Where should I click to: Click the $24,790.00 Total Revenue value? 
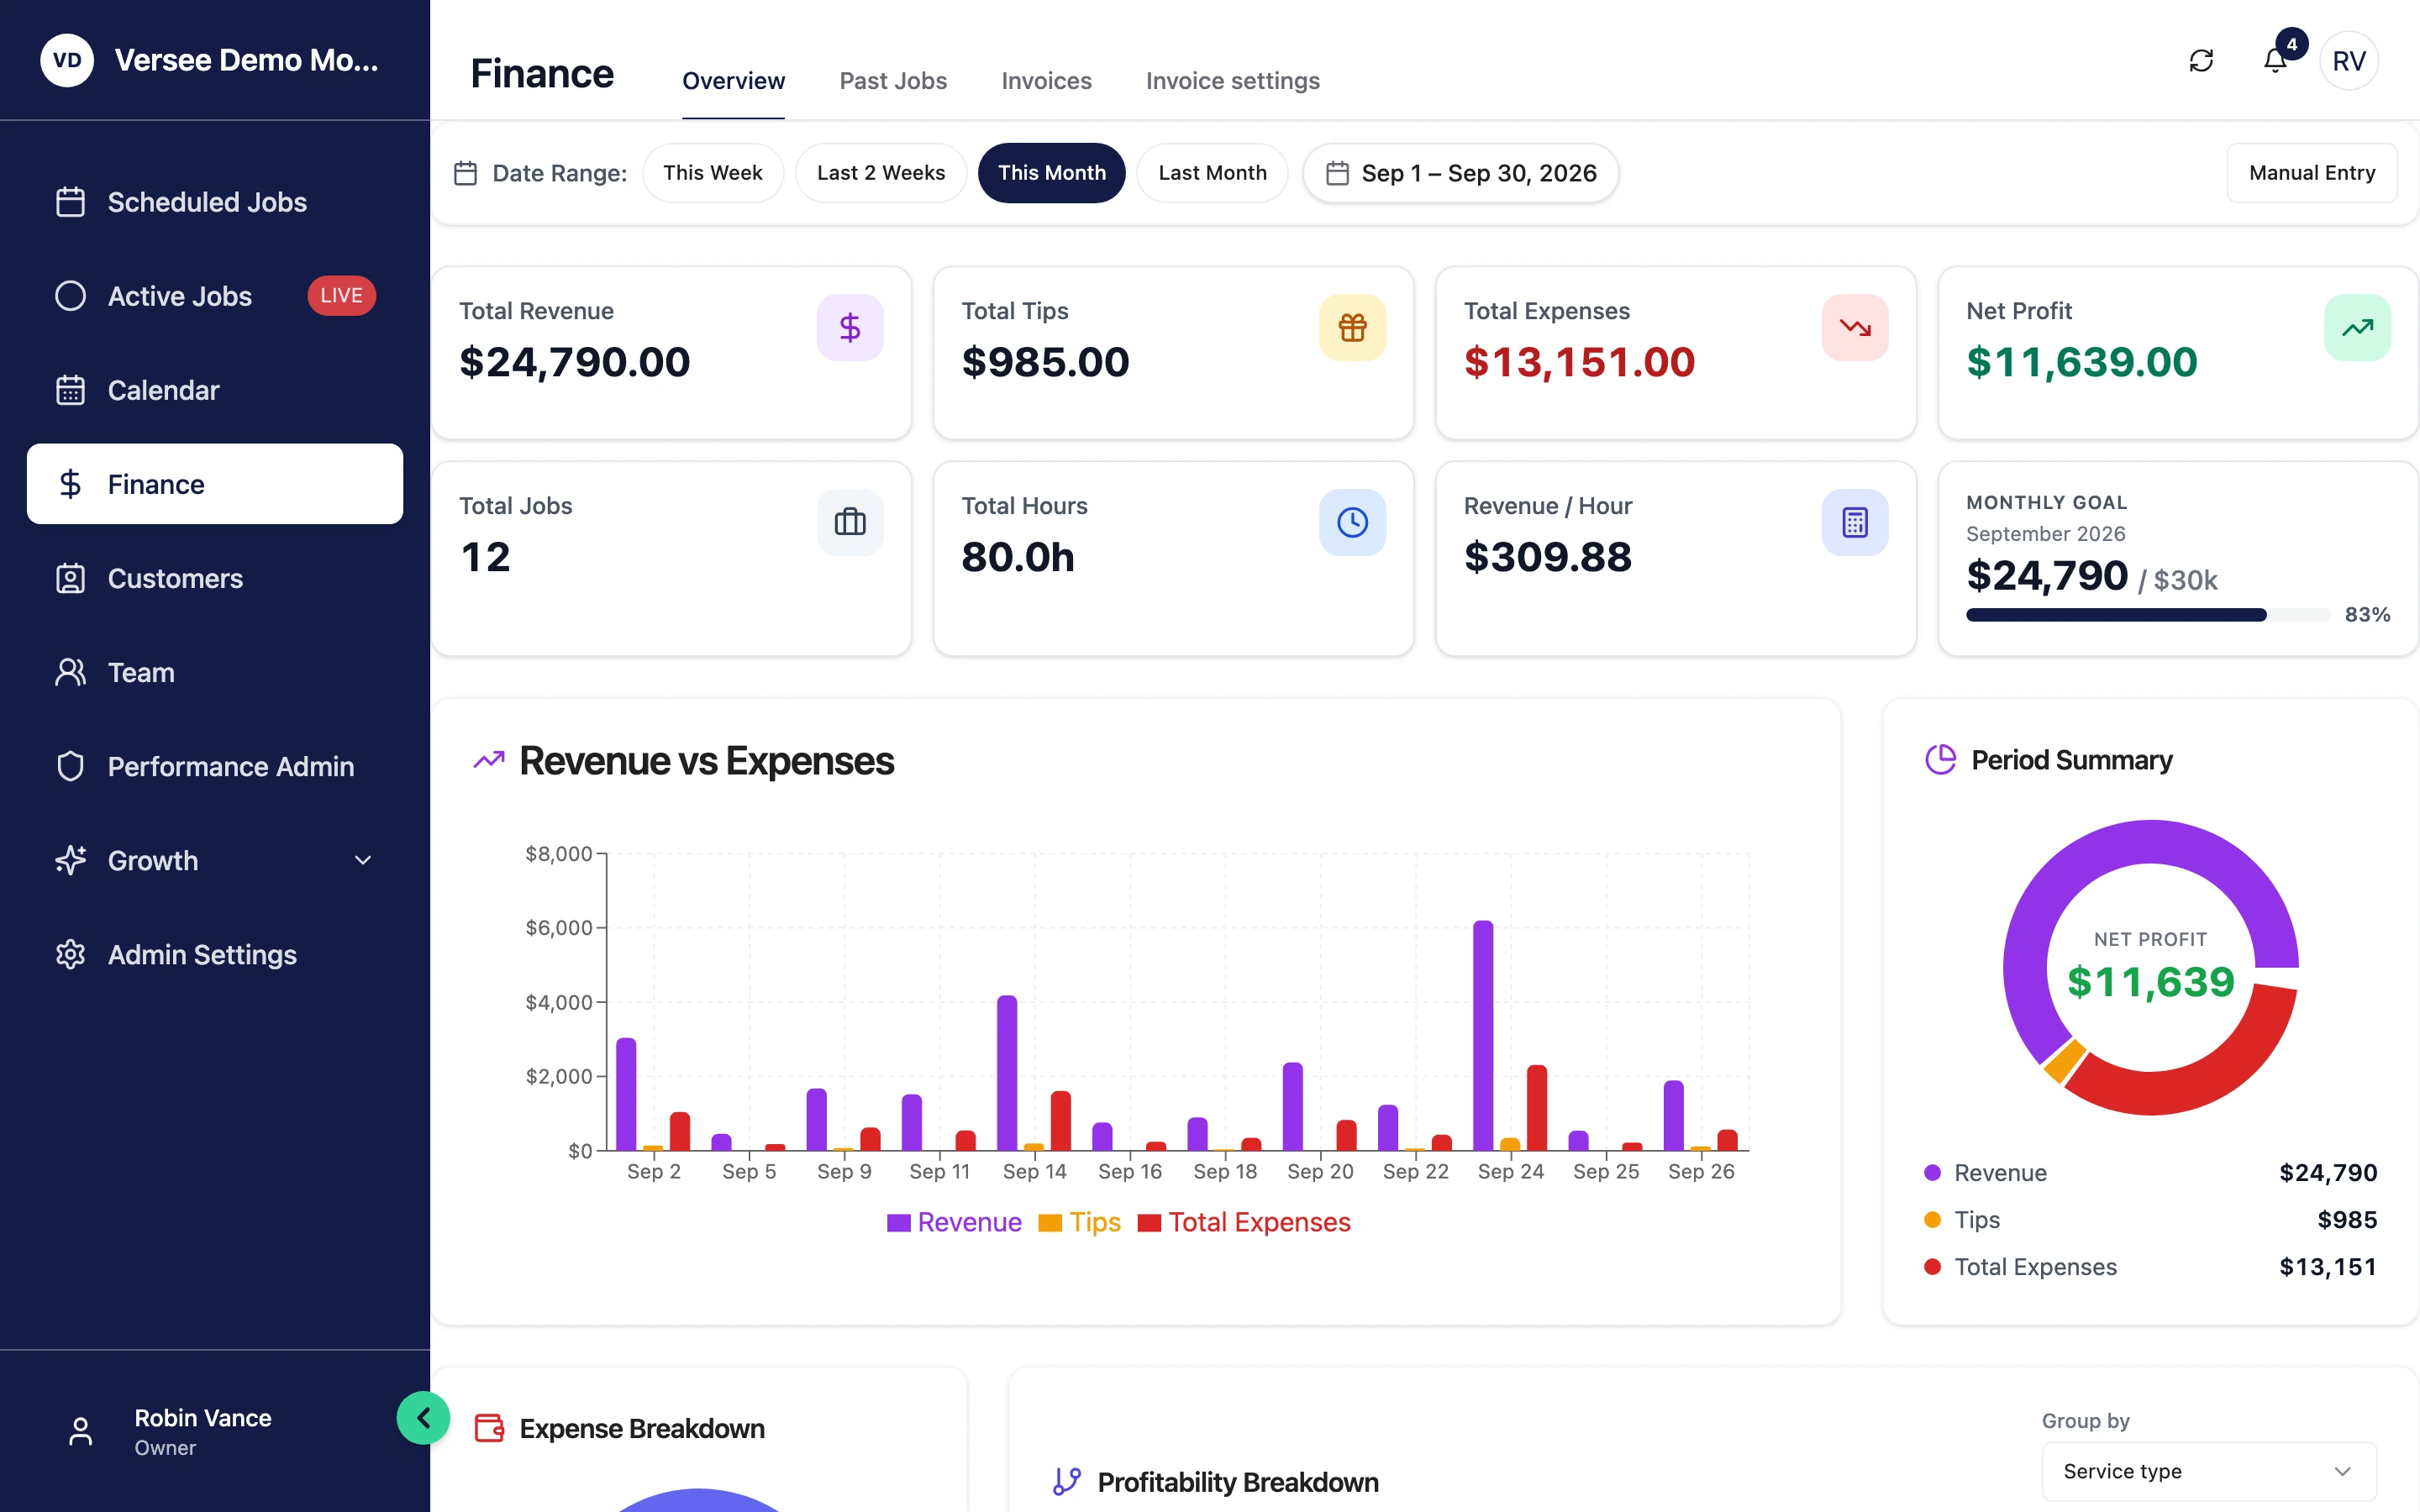click(x=574, y=362)
